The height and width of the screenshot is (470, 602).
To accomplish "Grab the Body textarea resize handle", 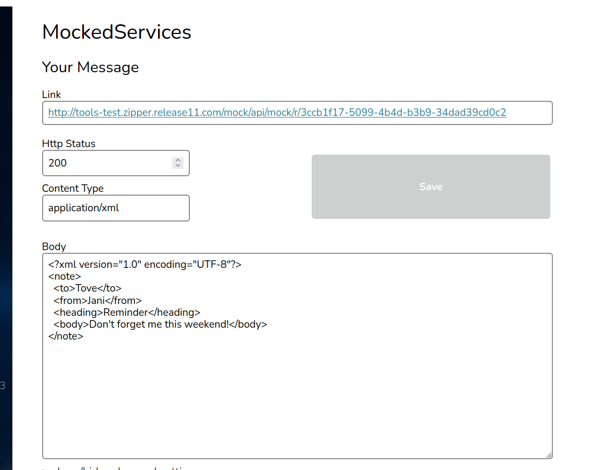I will pos(549,455).
